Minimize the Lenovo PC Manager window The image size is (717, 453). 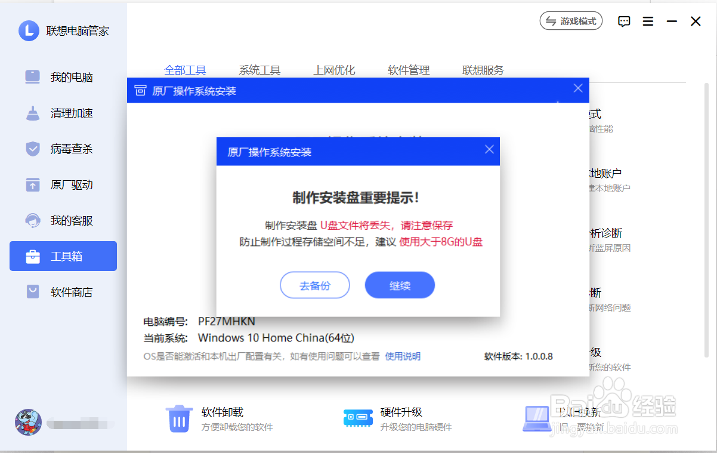tap(672, 21)
